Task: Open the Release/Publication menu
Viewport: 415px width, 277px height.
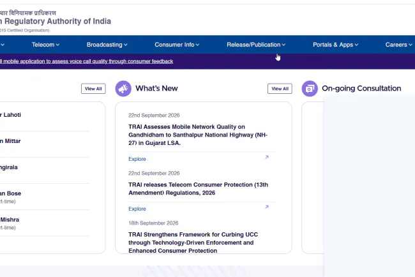Action: pyautogui.click(x=256, y=45)
